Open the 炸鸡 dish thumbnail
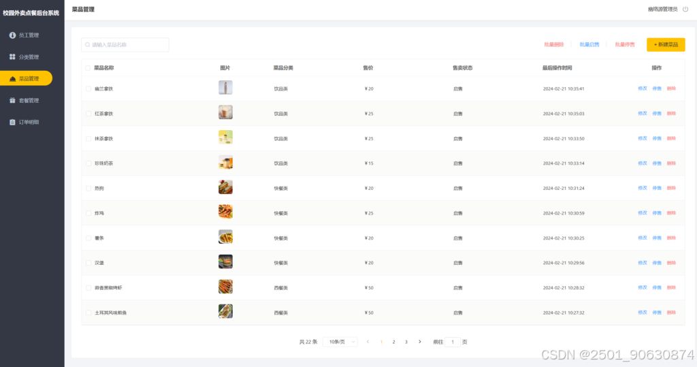 [225, 212]
